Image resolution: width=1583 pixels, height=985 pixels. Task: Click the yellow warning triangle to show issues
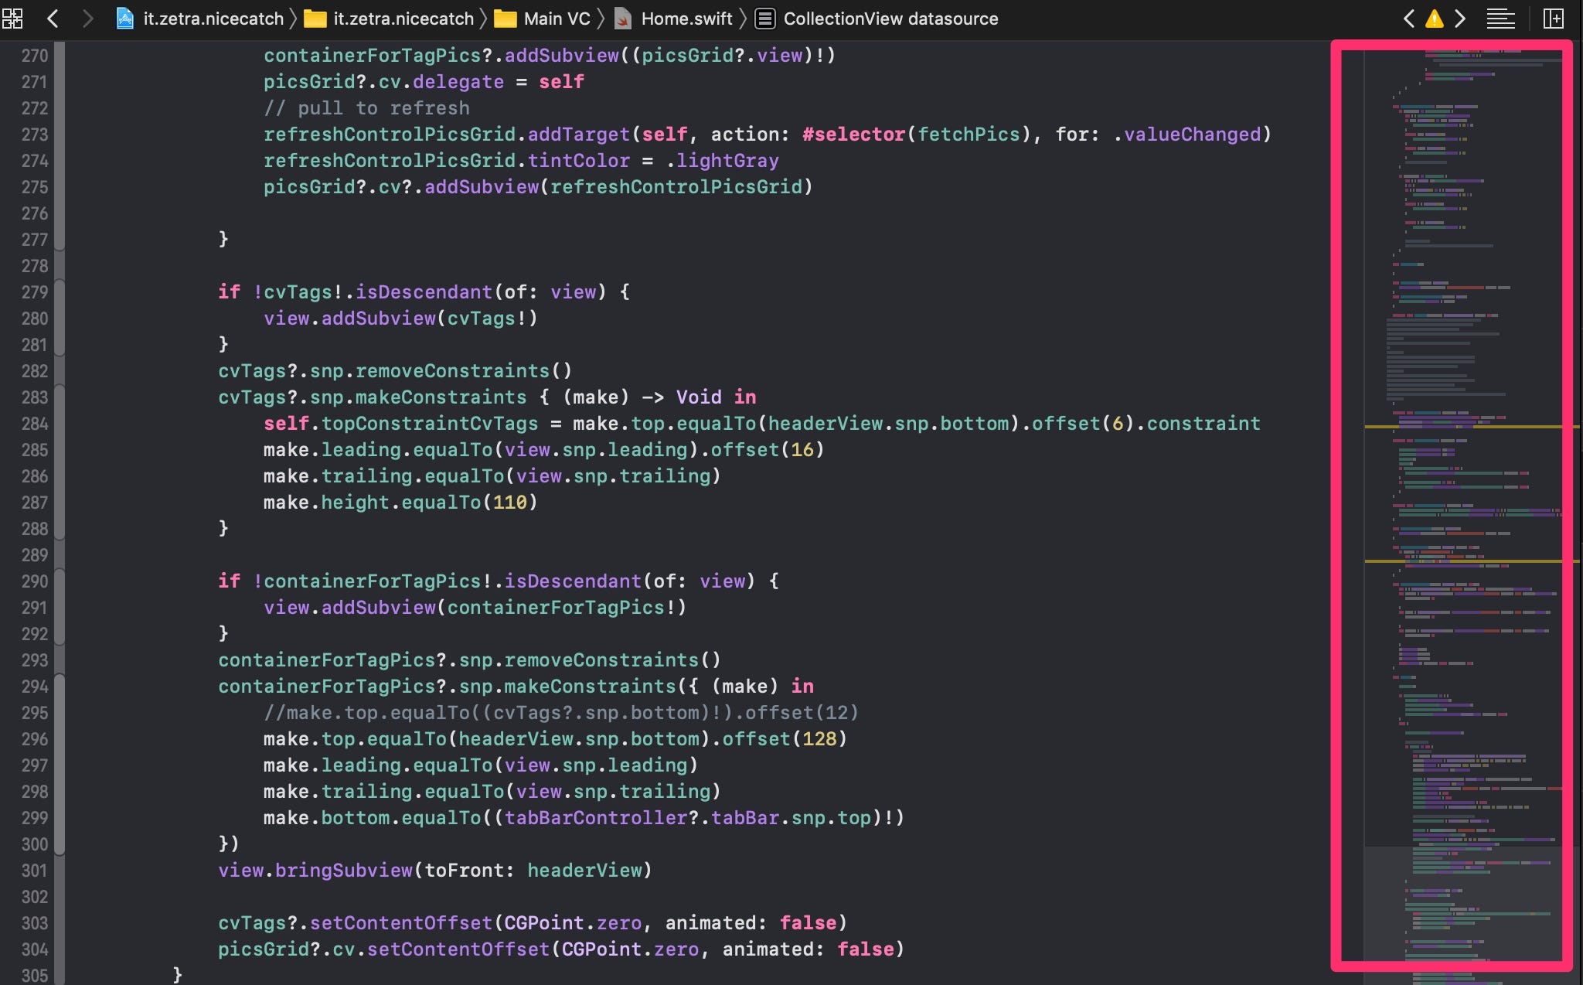tap(1434, 18)
